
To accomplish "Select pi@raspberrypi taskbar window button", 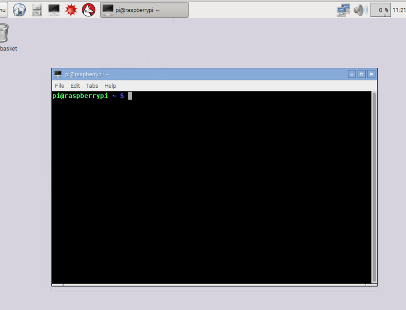I will 144,10.
